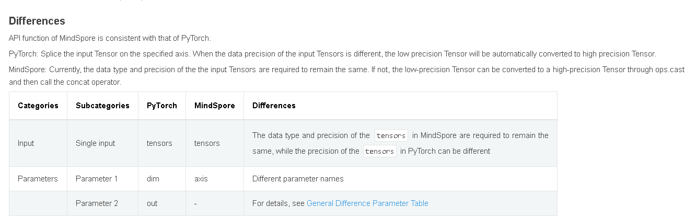Click the Categories column header
The height and width of the screenshot is (218, 696).
38,106
